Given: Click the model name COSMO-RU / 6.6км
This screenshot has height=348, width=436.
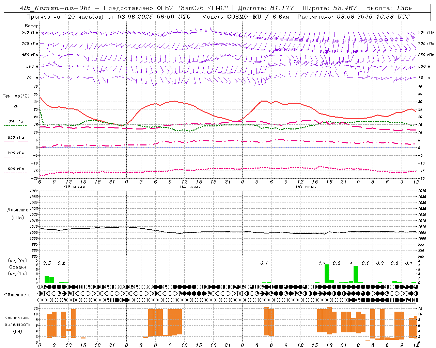Looking at the screenshot, I should coord(258,17).
